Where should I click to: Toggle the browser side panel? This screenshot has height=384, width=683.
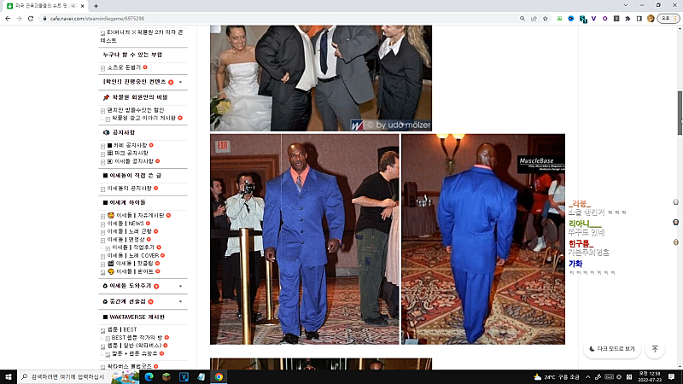[x=639, y=19]
